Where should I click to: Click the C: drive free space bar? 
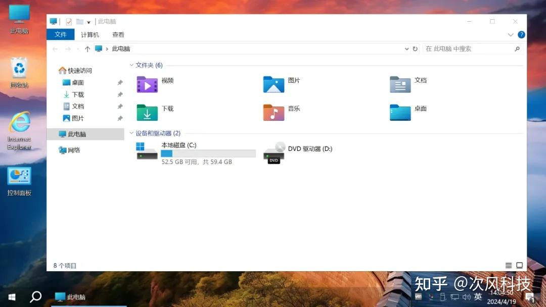tap(207, 153)
